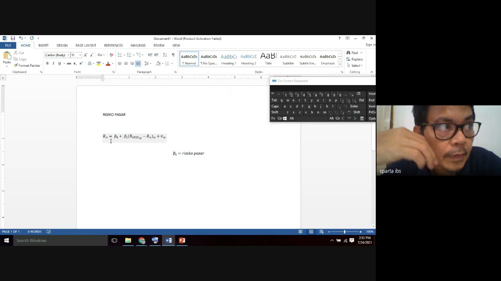Switch to the INSERT tab
Viewport: 501px width, 281px height.
pyautogui.click(x=43, y=45)
